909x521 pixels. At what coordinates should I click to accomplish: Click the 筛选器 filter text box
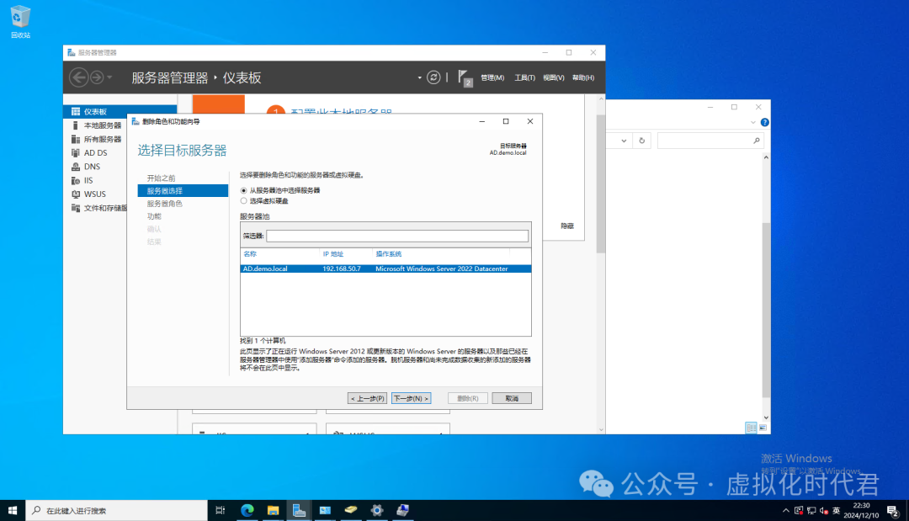point(397,236)
